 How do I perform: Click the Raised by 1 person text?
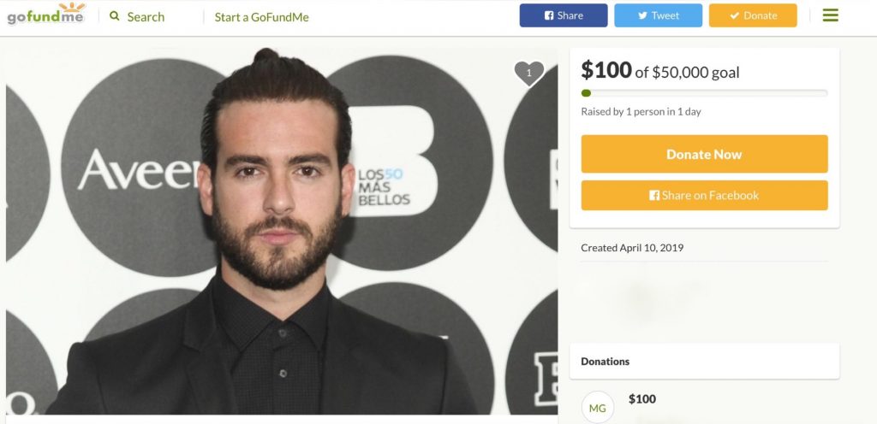(x=641, y=112)
